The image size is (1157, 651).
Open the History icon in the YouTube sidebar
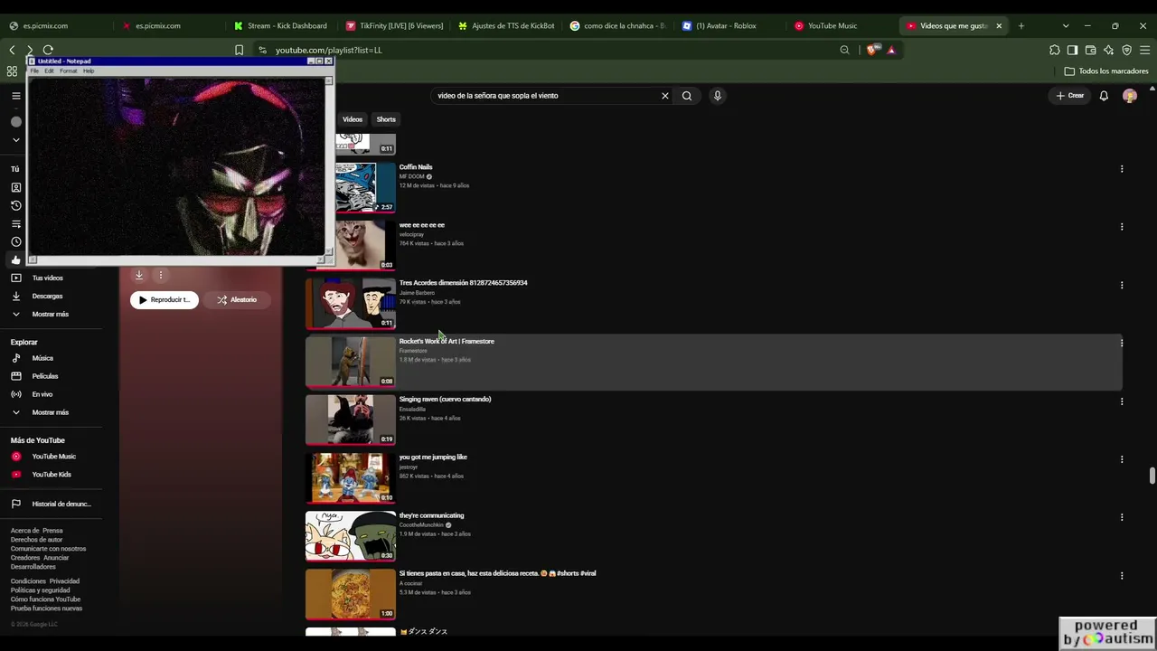pyautogui.click(x=15, y=205)
